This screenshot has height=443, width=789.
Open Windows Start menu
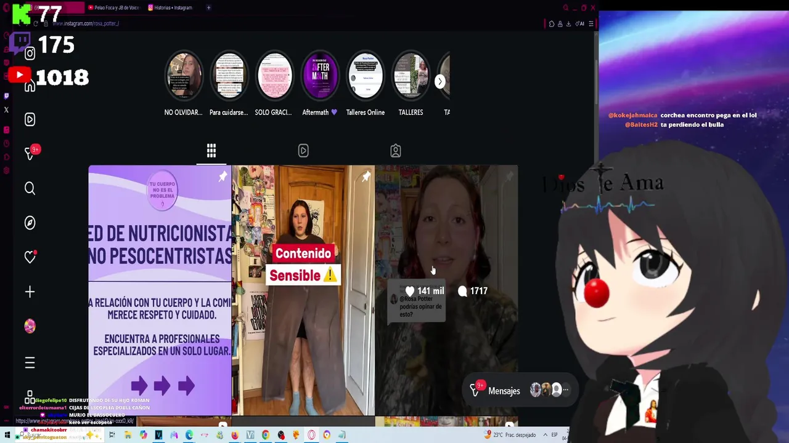pyautogui.click(x=7, y=435)
